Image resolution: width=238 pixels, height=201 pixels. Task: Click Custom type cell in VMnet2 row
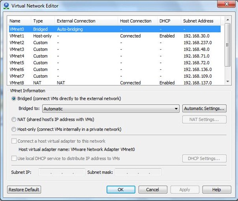(40, 43)
